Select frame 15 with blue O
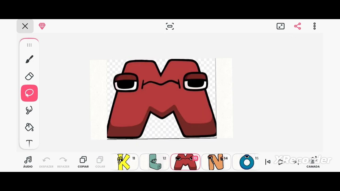 (x=246, y=162)
